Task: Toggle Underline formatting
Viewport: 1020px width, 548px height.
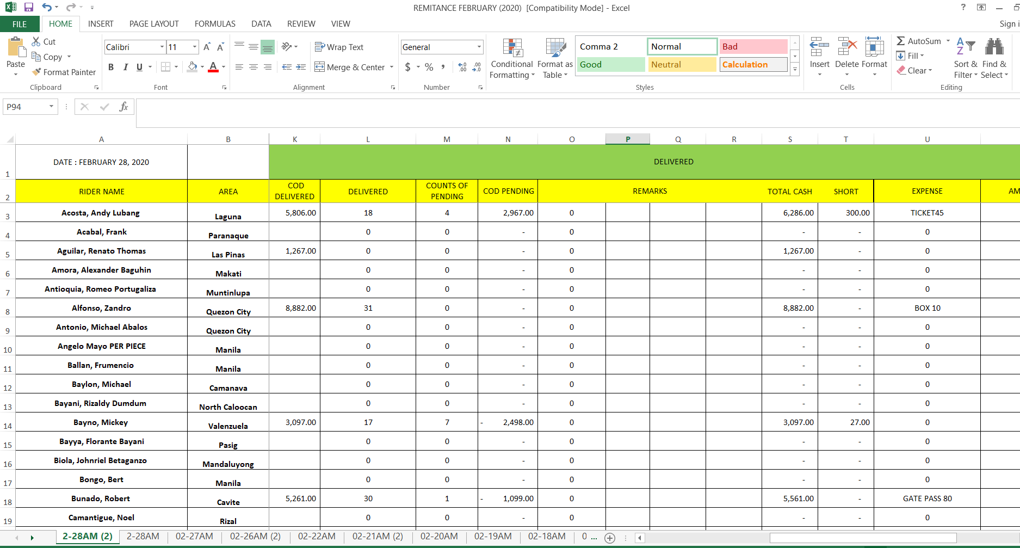Action: [x=140, y=67]
